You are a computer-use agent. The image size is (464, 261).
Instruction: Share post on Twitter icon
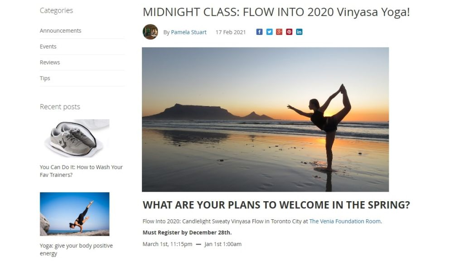click(x=269, y=32)
